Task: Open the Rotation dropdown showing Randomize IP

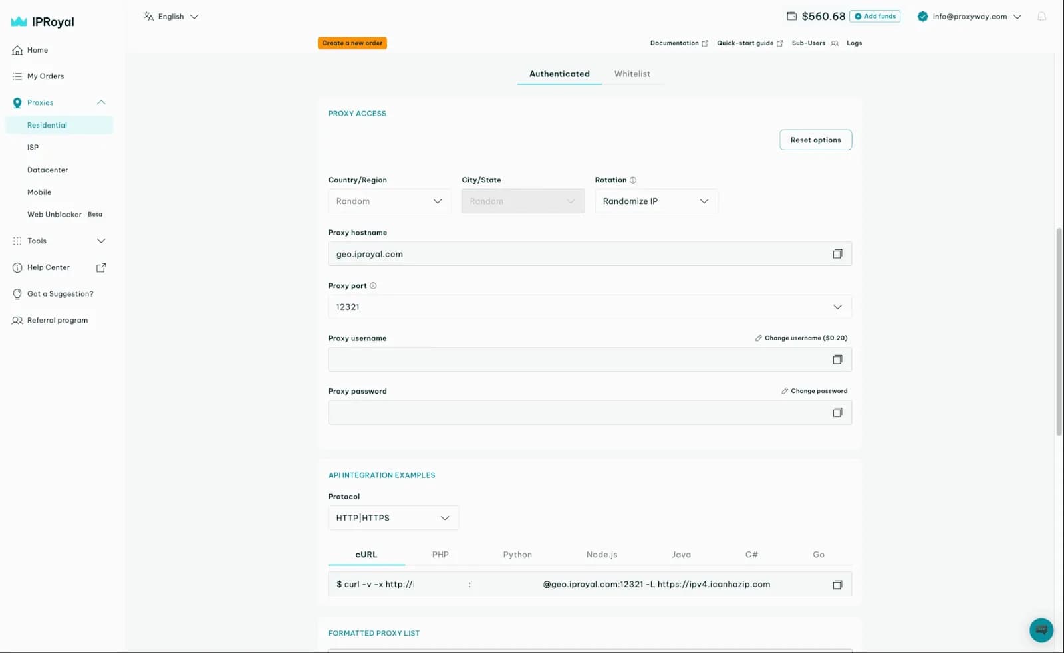Action: [656, 201]
